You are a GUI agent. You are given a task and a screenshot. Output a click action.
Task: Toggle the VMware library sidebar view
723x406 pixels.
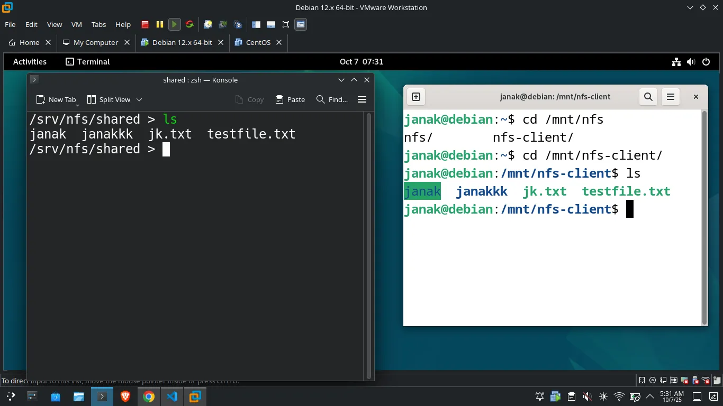[256, 24]
